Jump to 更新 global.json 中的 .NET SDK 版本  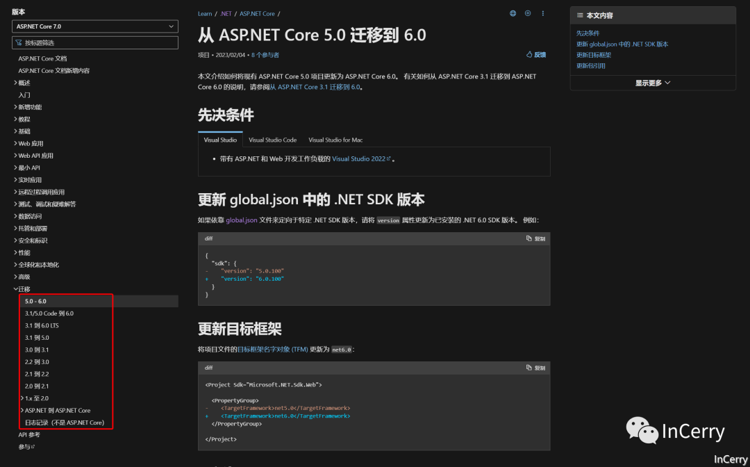(622, 44)
